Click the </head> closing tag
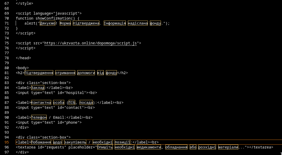Viewport: 282px width, 155px height. pos(23,58)
